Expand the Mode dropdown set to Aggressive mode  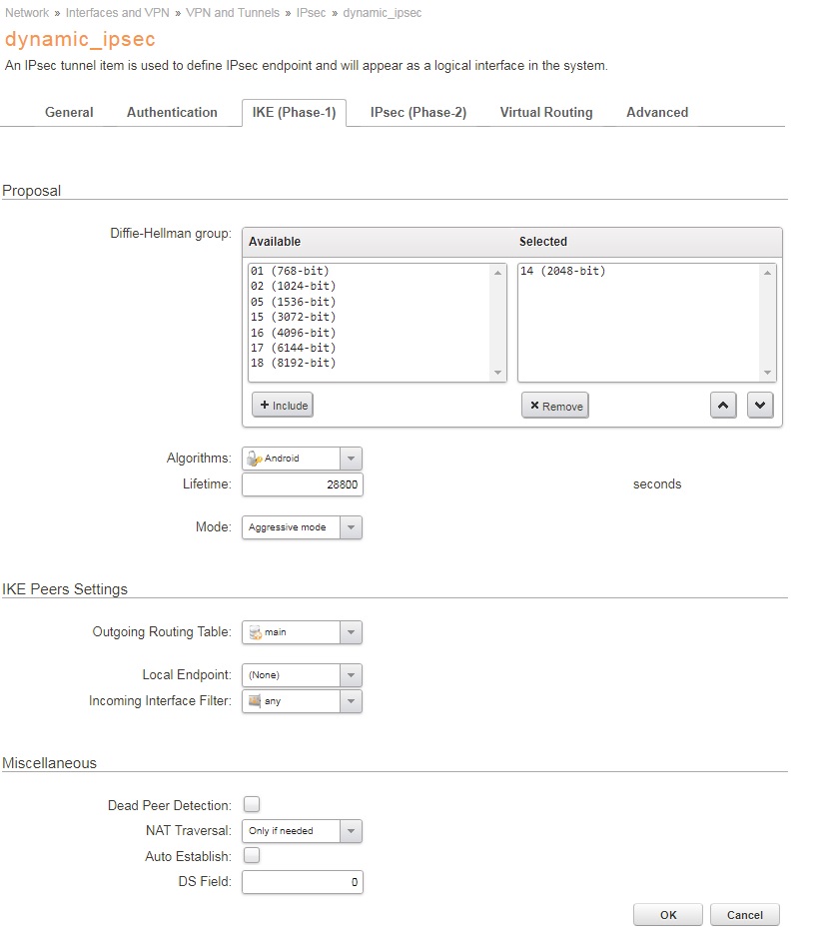pos(302,527)
